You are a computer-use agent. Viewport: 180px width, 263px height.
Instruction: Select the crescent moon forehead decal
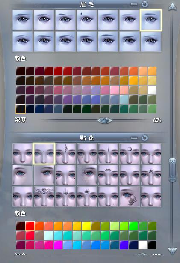tap(130, 154)
